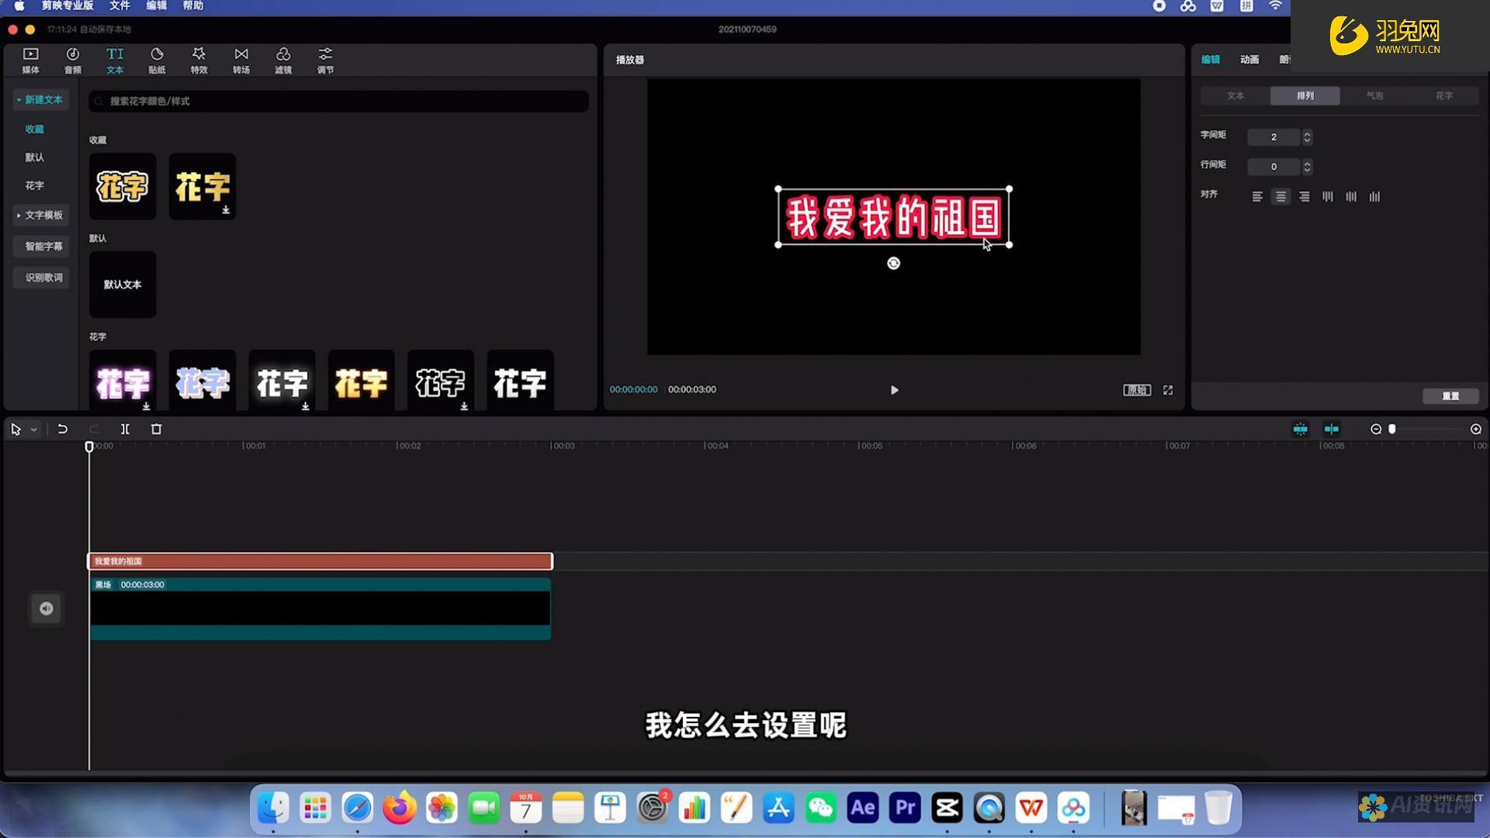Select the 默认文本 thumbnail
This screenshot has height=838, width=1490.
click(x=123, y=285)
